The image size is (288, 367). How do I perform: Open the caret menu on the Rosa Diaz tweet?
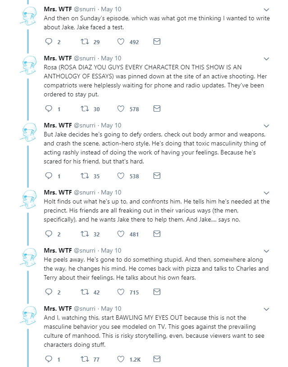[266, 59]
